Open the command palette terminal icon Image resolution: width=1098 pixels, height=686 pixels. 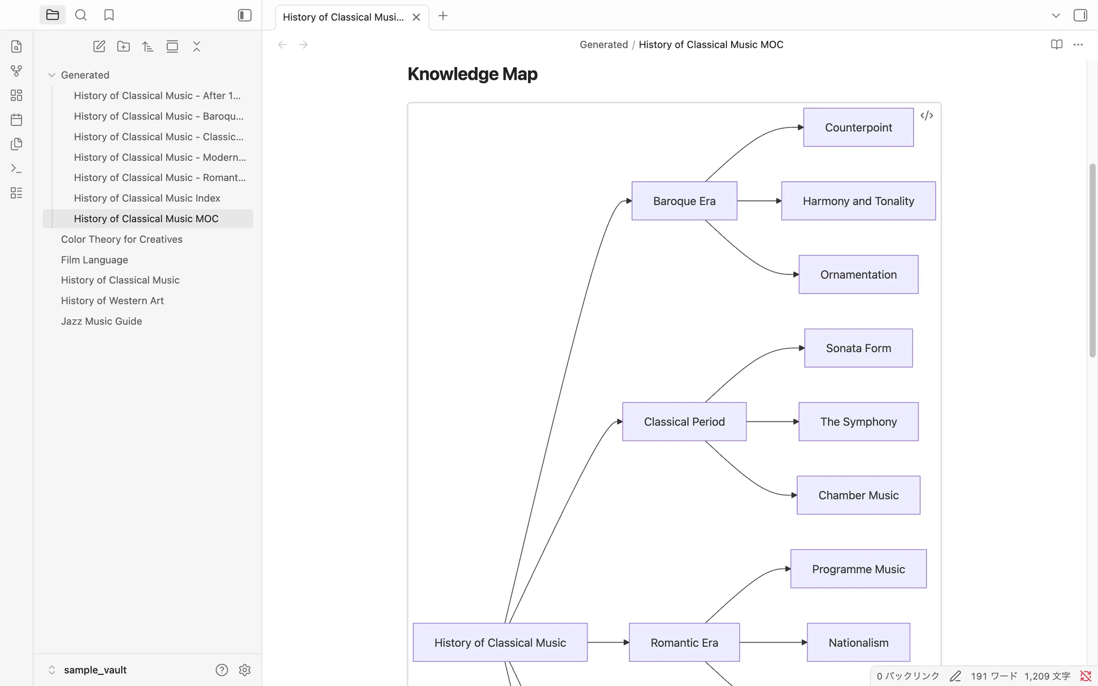(x=17, y=168)
